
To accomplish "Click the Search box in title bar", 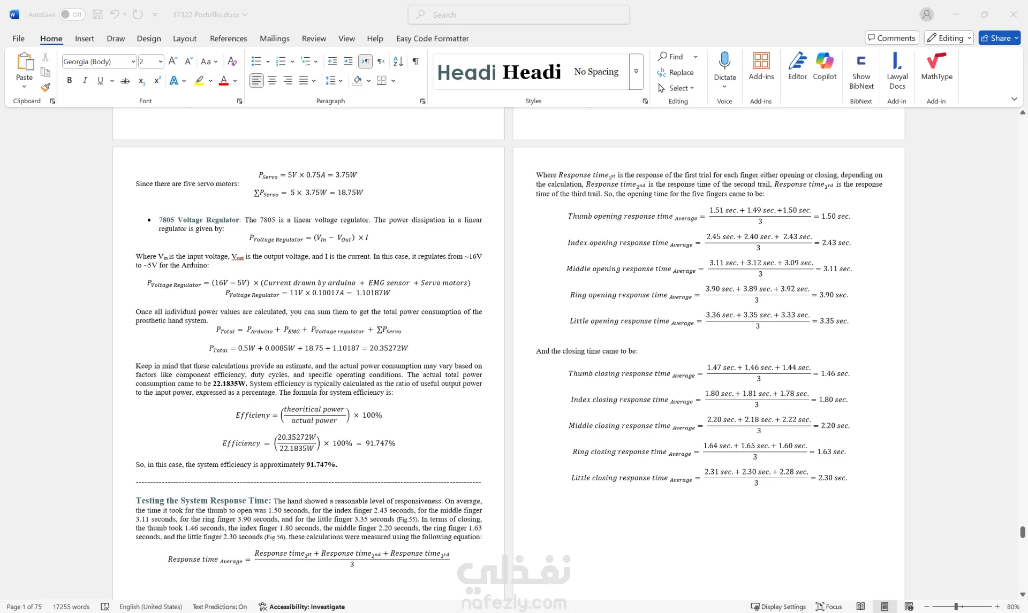I will [518, 15].
